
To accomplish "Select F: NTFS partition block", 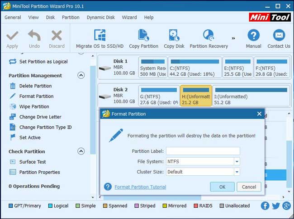I will 272,68.
